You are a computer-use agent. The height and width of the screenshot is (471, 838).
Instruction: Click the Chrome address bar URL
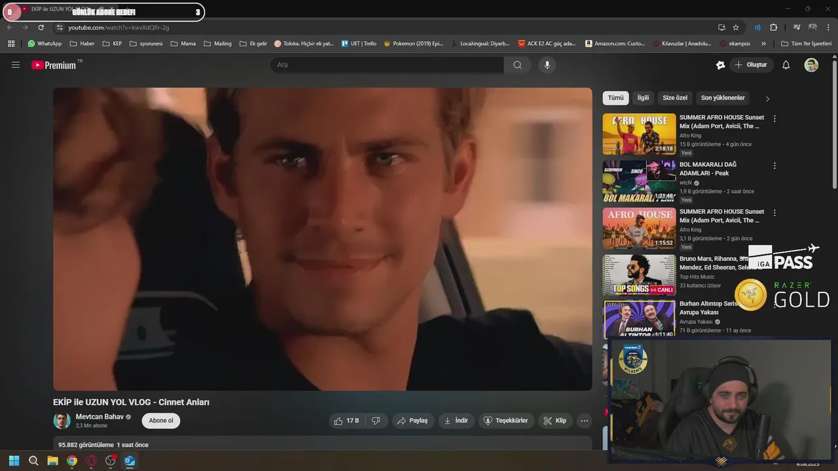[119, 27]
